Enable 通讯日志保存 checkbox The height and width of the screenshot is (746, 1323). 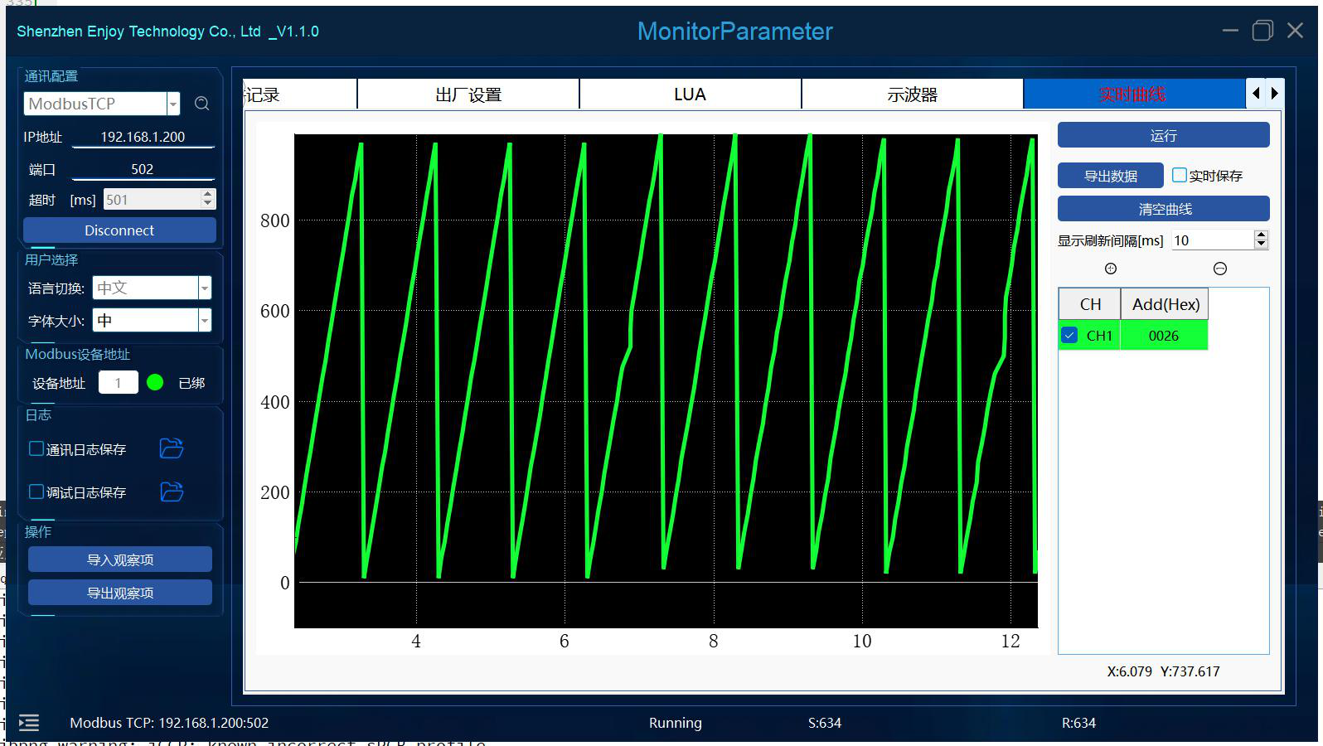pos(36,448)
